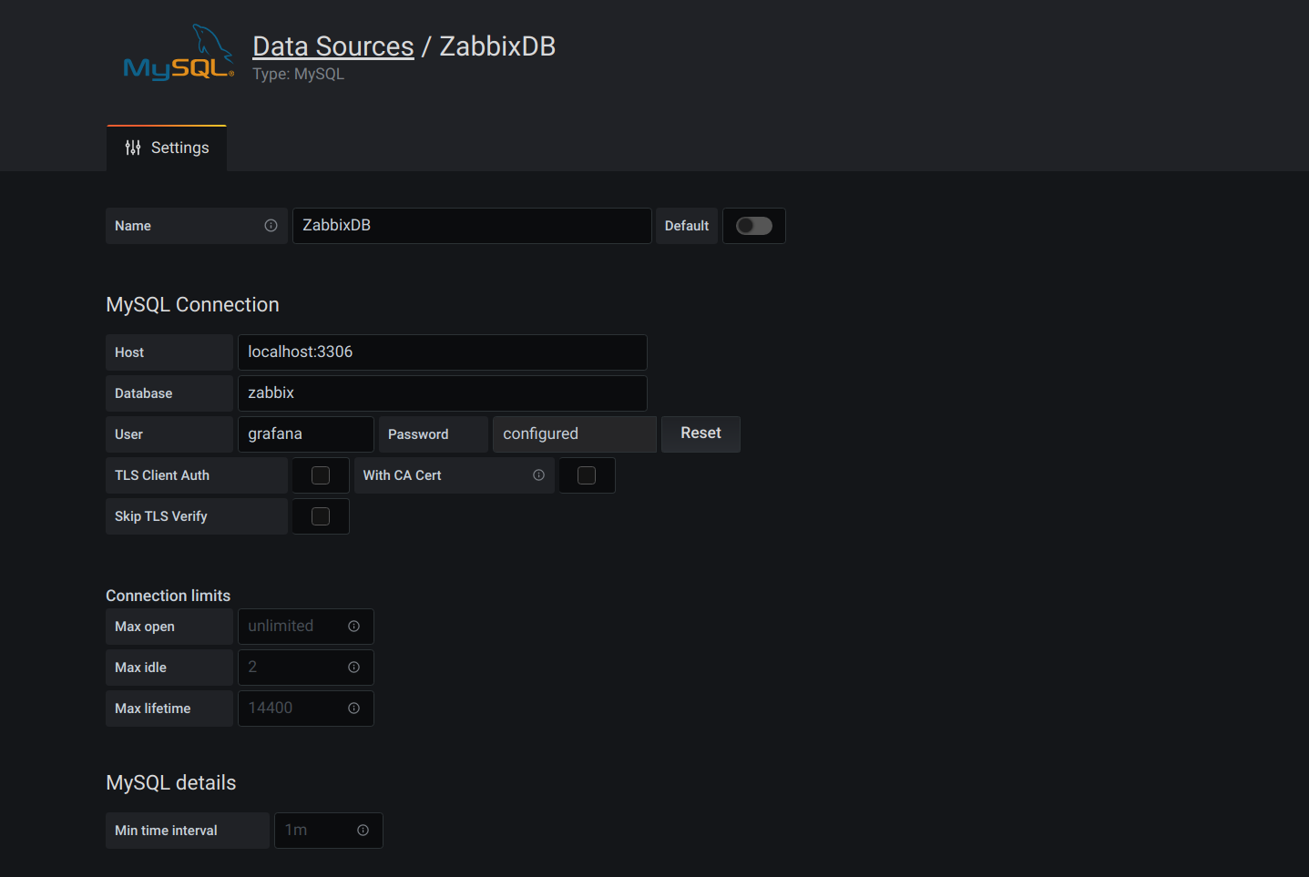Click the info icon next to Name
The image size is (1309, 877).
pyautogui.click(x=271, y=225)
